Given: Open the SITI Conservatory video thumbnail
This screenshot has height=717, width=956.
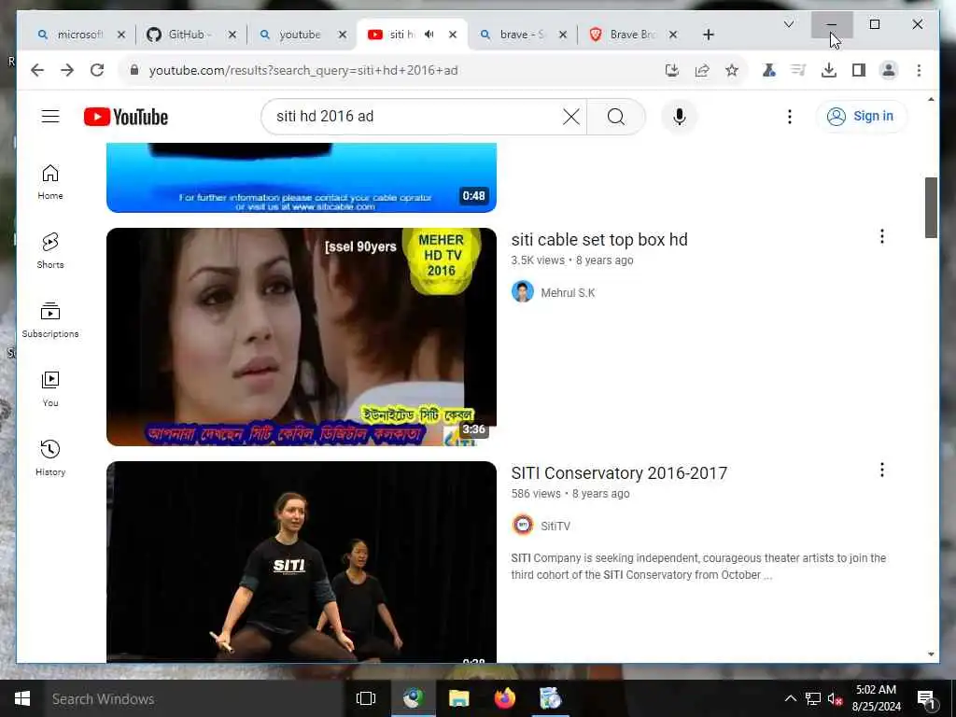Looking at the screenshot, I should 302,561.
